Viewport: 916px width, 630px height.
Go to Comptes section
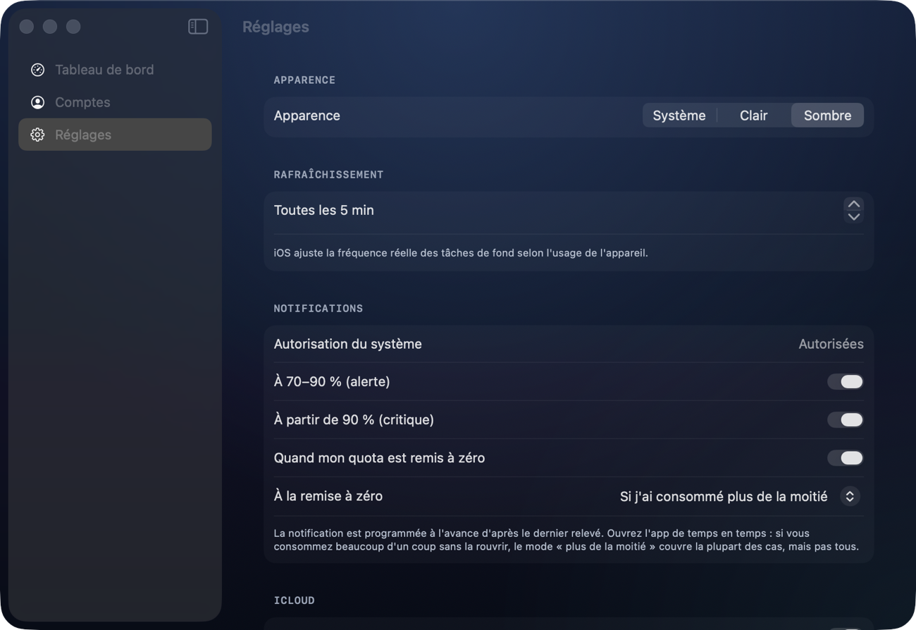[115, 102]
